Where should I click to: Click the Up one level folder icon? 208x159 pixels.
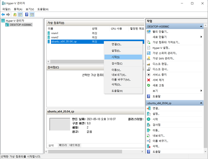(x=15, y=15)
